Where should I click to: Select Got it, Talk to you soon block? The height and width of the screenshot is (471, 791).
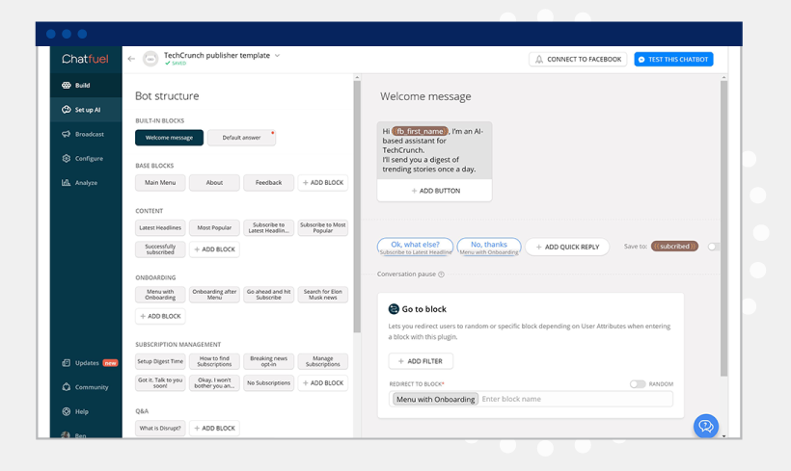pyautogui.click(x=160, y=382)
